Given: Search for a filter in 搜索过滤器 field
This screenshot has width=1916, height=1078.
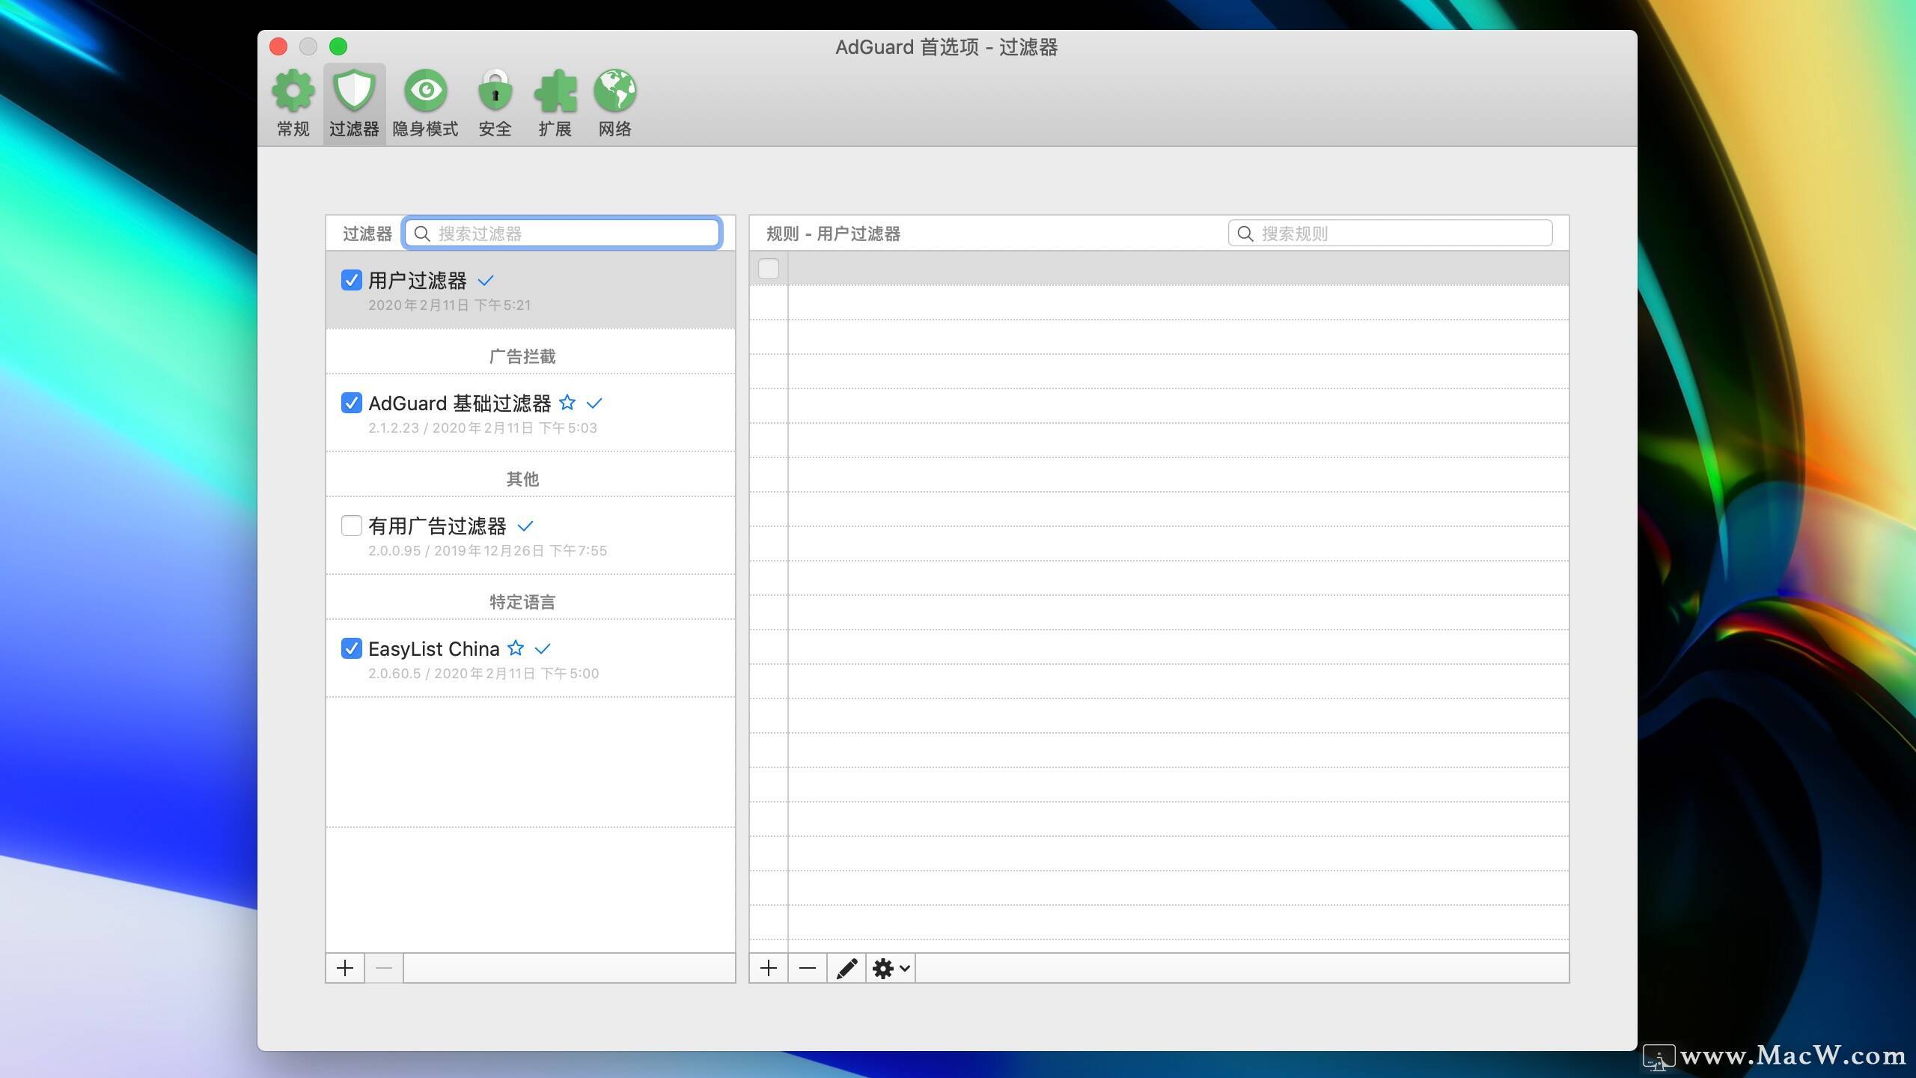Looking at the screenshot, I should click(x=564, y=233).
